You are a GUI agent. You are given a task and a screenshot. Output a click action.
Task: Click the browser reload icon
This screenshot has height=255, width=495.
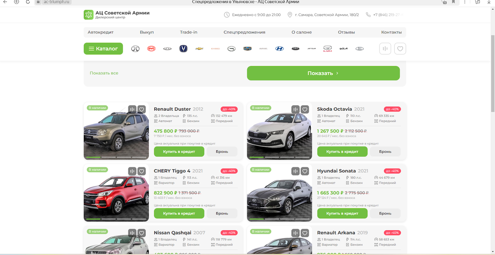[28, 2]
